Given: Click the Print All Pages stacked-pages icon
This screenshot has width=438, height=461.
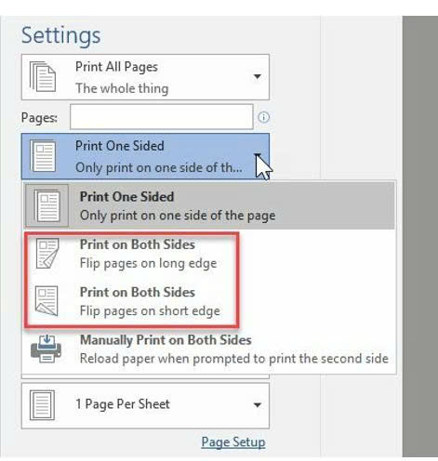Looking at the screenshot, I should click(x=43, y=76).
